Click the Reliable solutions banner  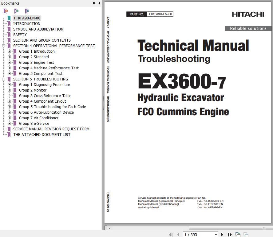tap(248, 28)
